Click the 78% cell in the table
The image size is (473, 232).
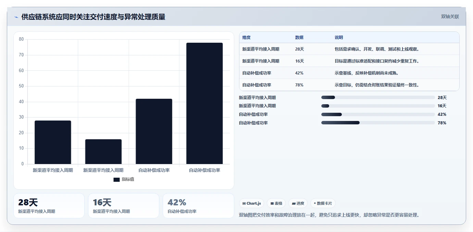point(299,85)
